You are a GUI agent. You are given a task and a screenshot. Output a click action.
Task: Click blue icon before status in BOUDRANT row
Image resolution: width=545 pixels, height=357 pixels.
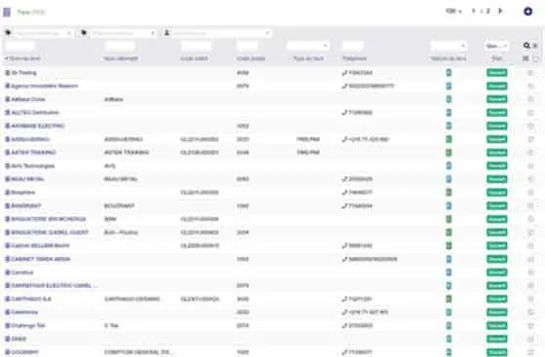tap(448, 205)
